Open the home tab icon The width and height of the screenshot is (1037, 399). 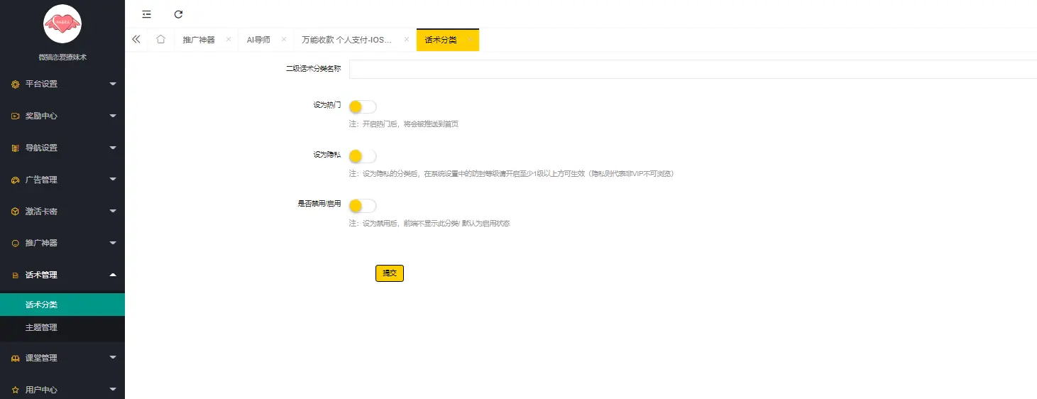point(161,40)
